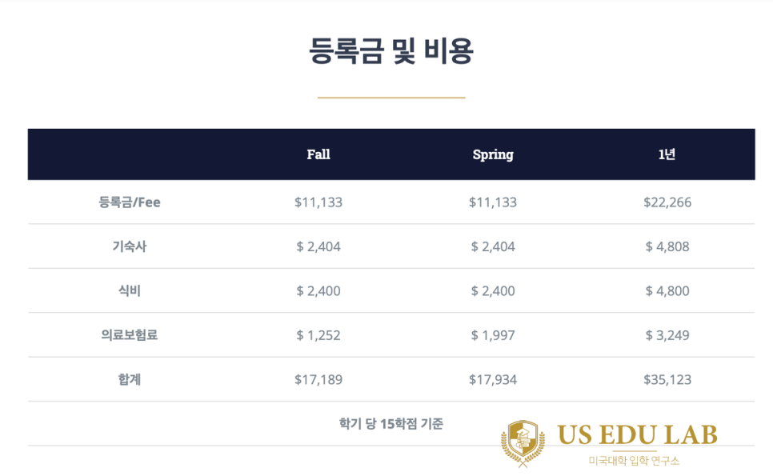Click the Fall total $17,189 cell
The image size is (773, 476).
[x=318, y=379]
